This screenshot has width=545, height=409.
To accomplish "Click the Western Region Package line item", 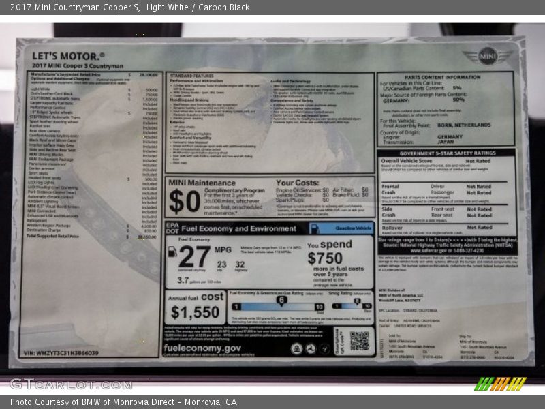I will tap(92, 226).
